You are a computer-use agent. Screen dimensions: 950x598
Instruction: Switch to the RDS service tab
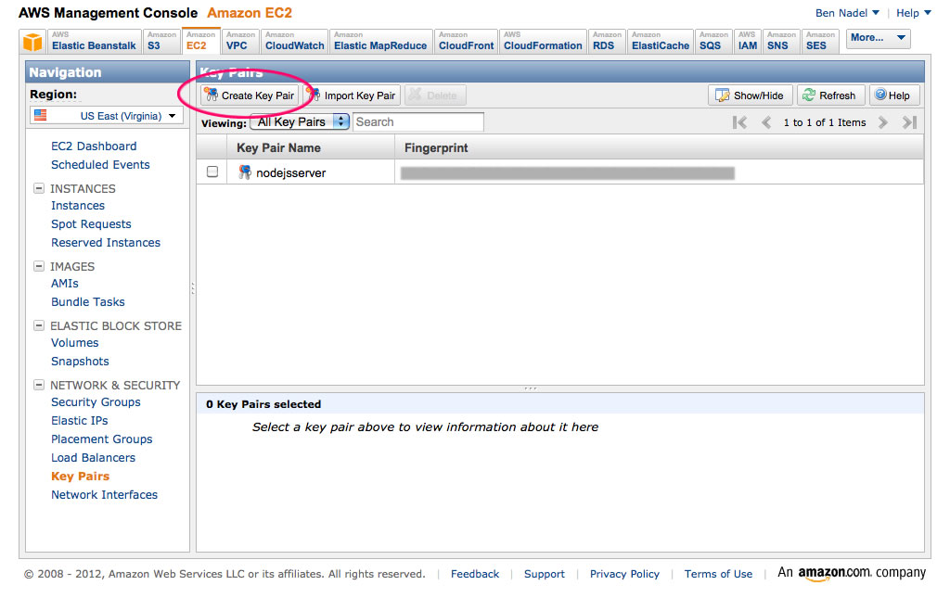tap(607, 42)
